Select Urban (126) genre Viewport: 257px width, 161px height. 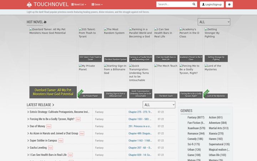click(194, 150)
